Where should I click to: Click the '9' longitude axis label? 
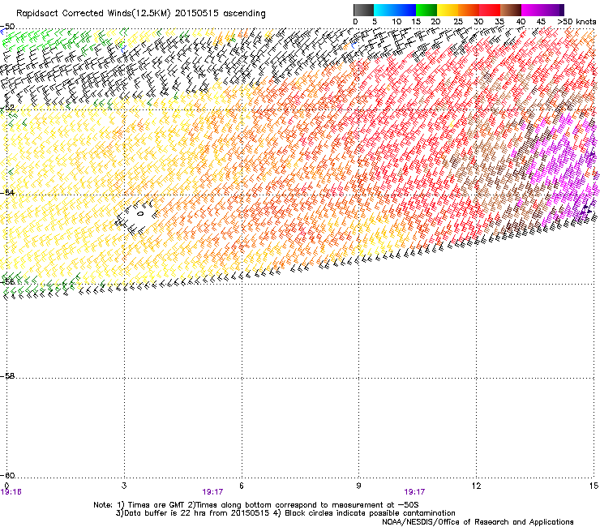(358, 486)
